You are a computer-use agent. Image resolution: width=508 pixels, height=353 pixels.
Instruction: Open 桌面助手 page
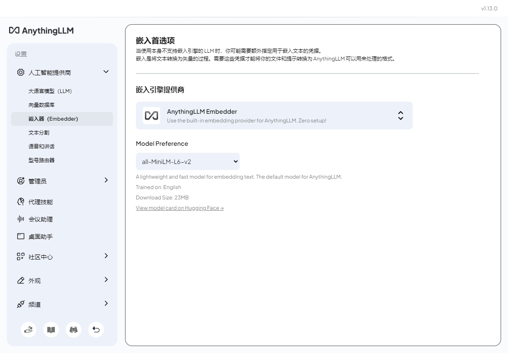(x=41, y=237)
